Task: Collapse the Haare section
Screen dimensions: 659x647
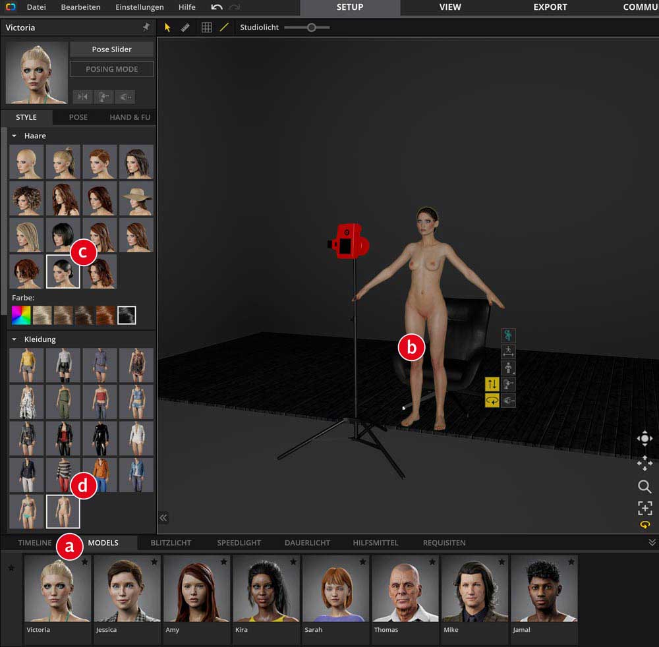Action: click(x=14, y=136)
